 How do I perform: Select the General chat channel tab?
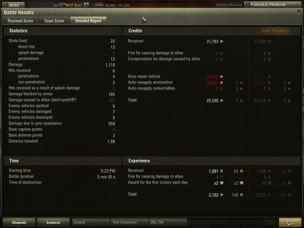coord(91,222)
